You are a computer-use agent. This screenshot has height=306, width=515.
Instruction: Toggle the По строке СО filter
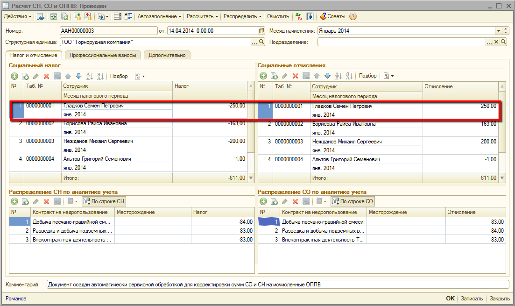353,201
